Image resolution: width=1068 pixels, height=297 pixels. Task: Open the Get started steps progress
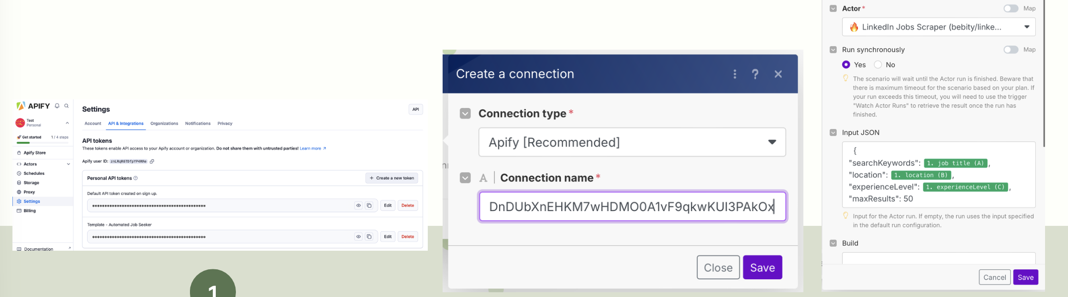43,138
